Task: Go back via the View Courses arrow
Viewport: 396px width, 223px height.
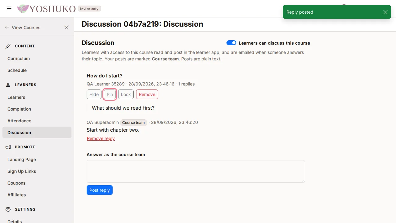Action: [x=7, y=28]
